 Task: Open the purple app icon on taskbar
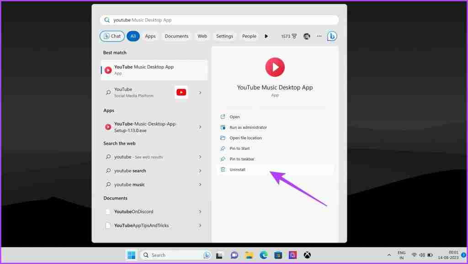[293, 255]
